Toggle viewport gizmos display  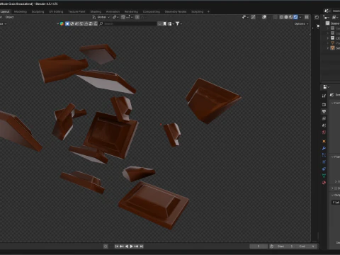(253, 17)
